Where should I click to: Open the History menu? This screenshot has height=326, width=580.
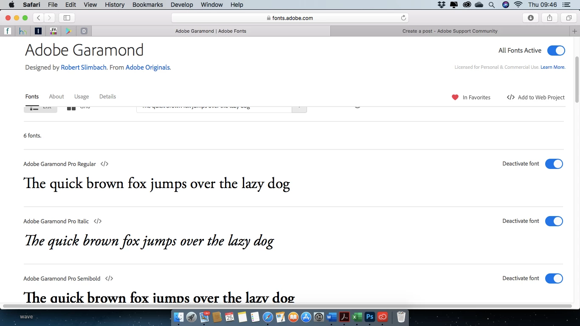coord(115,5)
